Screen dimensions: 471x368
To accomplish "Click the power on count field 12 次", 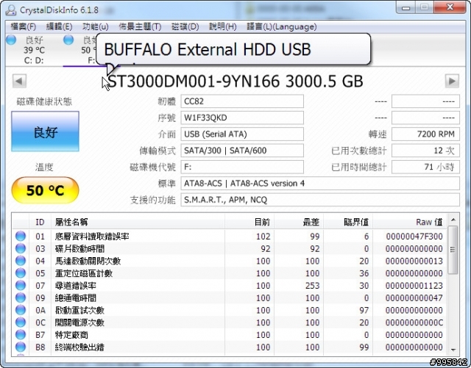I will pos(425,151).
